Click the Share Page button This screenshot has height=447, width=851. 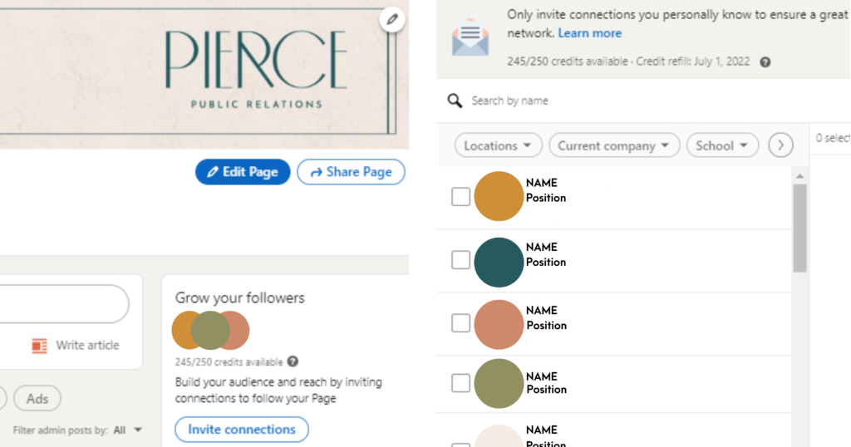(352, 172)
